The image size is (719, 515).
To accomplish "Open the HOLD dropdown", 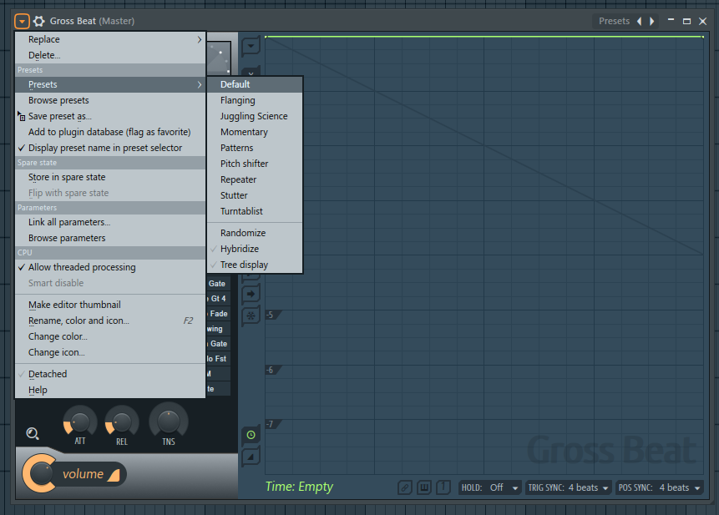I will [x=489, y=487].
